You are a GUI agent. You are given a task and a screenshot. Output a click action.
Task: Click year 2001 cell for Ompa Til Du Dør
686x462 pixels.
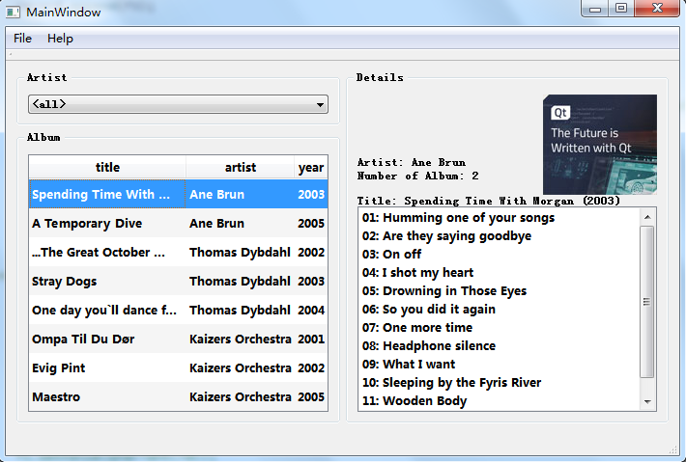311,339
